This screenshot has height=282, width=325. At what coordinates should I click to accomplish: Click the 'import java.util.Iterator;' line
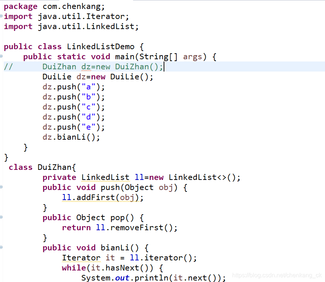pyautogui.click(x=66, y=16)
